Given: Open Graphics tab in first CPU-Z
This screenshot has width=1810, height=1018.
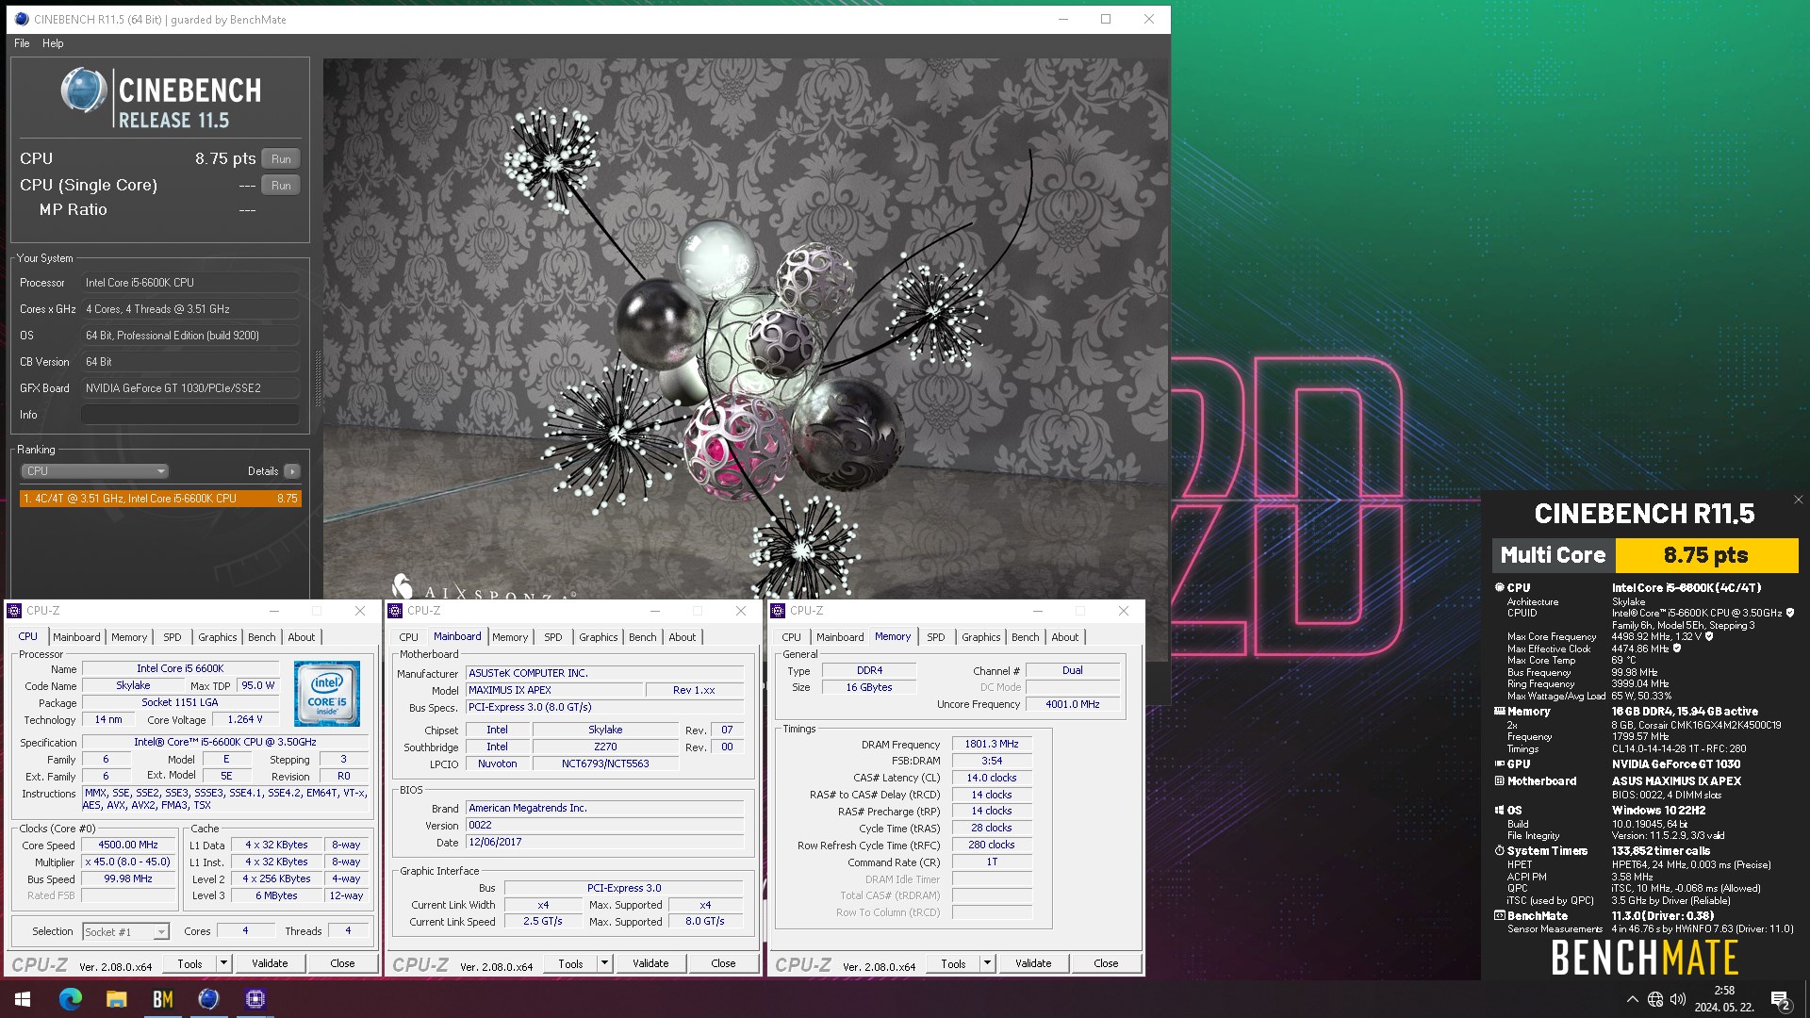Looking at the screenshot, I should click(x=217, y=637).
